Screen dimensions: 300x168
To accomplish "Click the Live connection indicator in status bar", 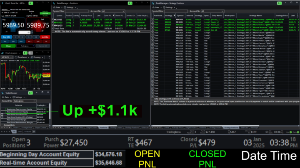I will (291, 132).
